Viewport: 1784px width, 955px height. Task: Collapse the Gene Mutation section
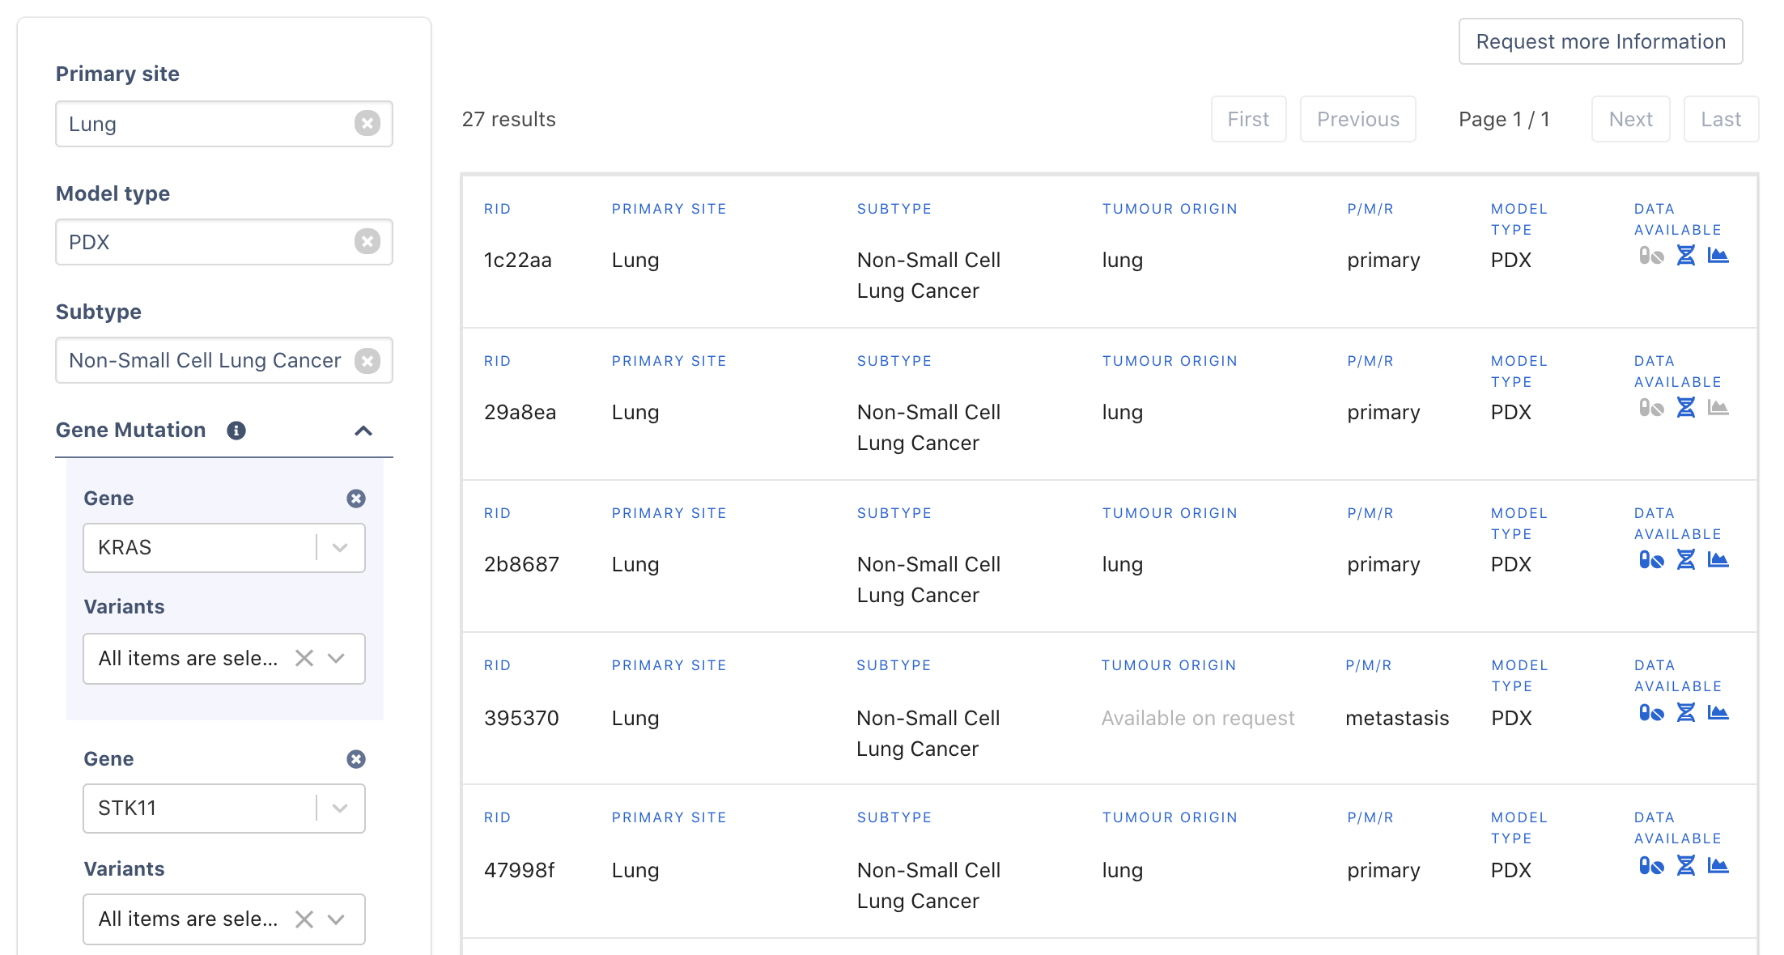click(363, 431)
